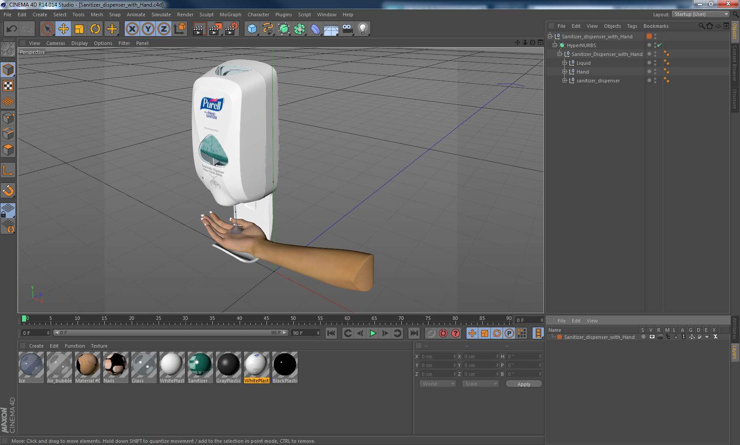Open the Edit Render Settings

coord(232,29)
